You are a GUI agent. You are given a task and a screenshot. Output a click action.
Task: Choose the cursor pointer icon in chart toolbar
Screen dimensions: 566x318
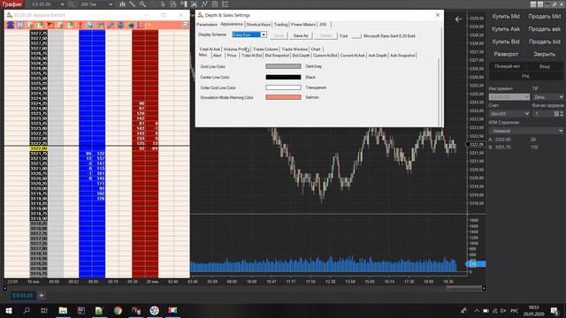[163, 4]
